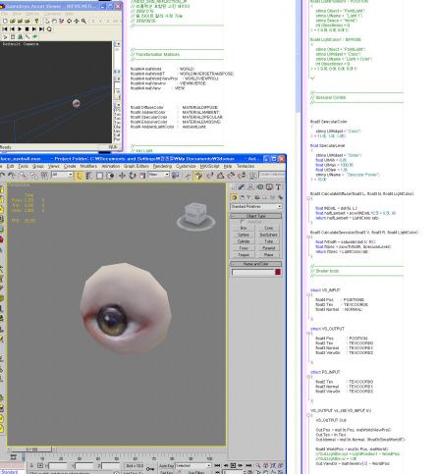This screenshot has width=438, height=474.
Task: Open the Utilities hammer panel icon
Action: click(278, 186)
